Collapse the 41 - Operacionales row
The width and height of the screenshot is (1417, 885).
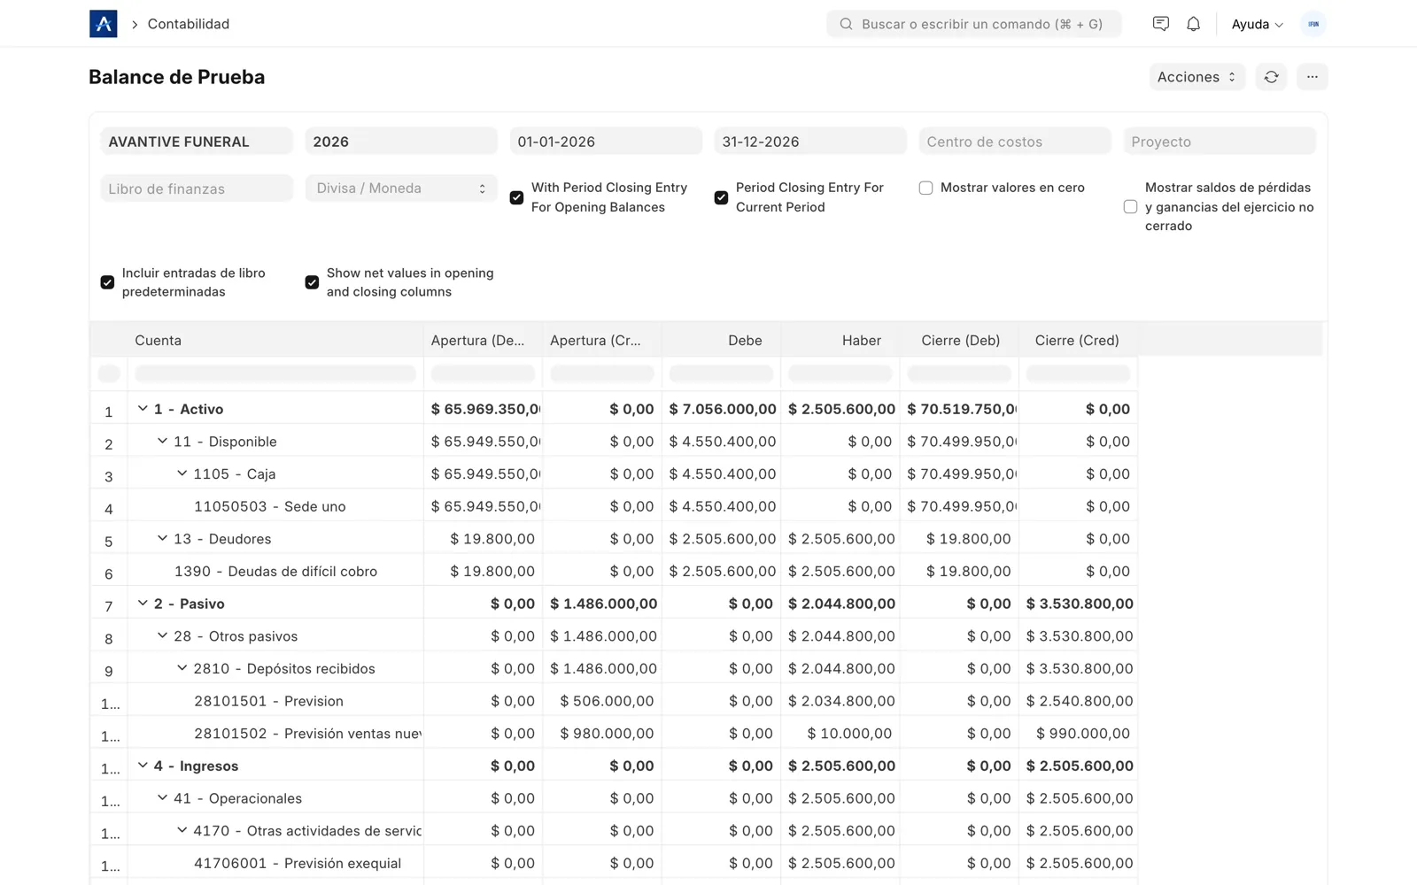click(x=162, y=797)
